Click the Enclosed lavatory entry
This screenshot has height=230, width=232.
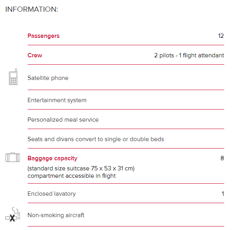point(51,194)
